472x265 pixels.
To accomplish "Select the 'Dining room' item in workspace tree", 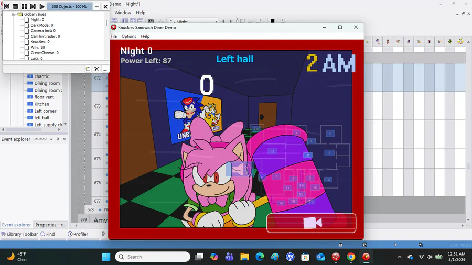I will point(47,83).
